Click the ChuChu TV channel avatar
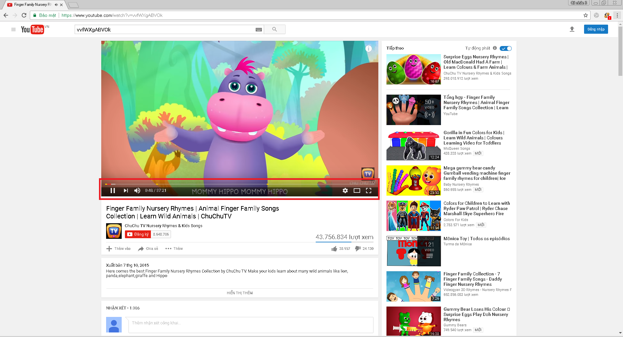This screenshot has height=337, width=623. 114,231
